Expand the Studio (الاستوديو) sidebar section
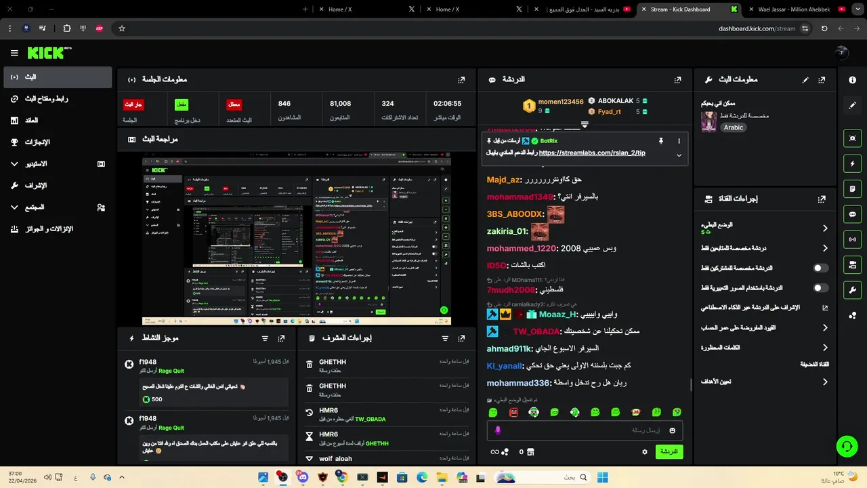867x488 pixels. click(58, 164)
